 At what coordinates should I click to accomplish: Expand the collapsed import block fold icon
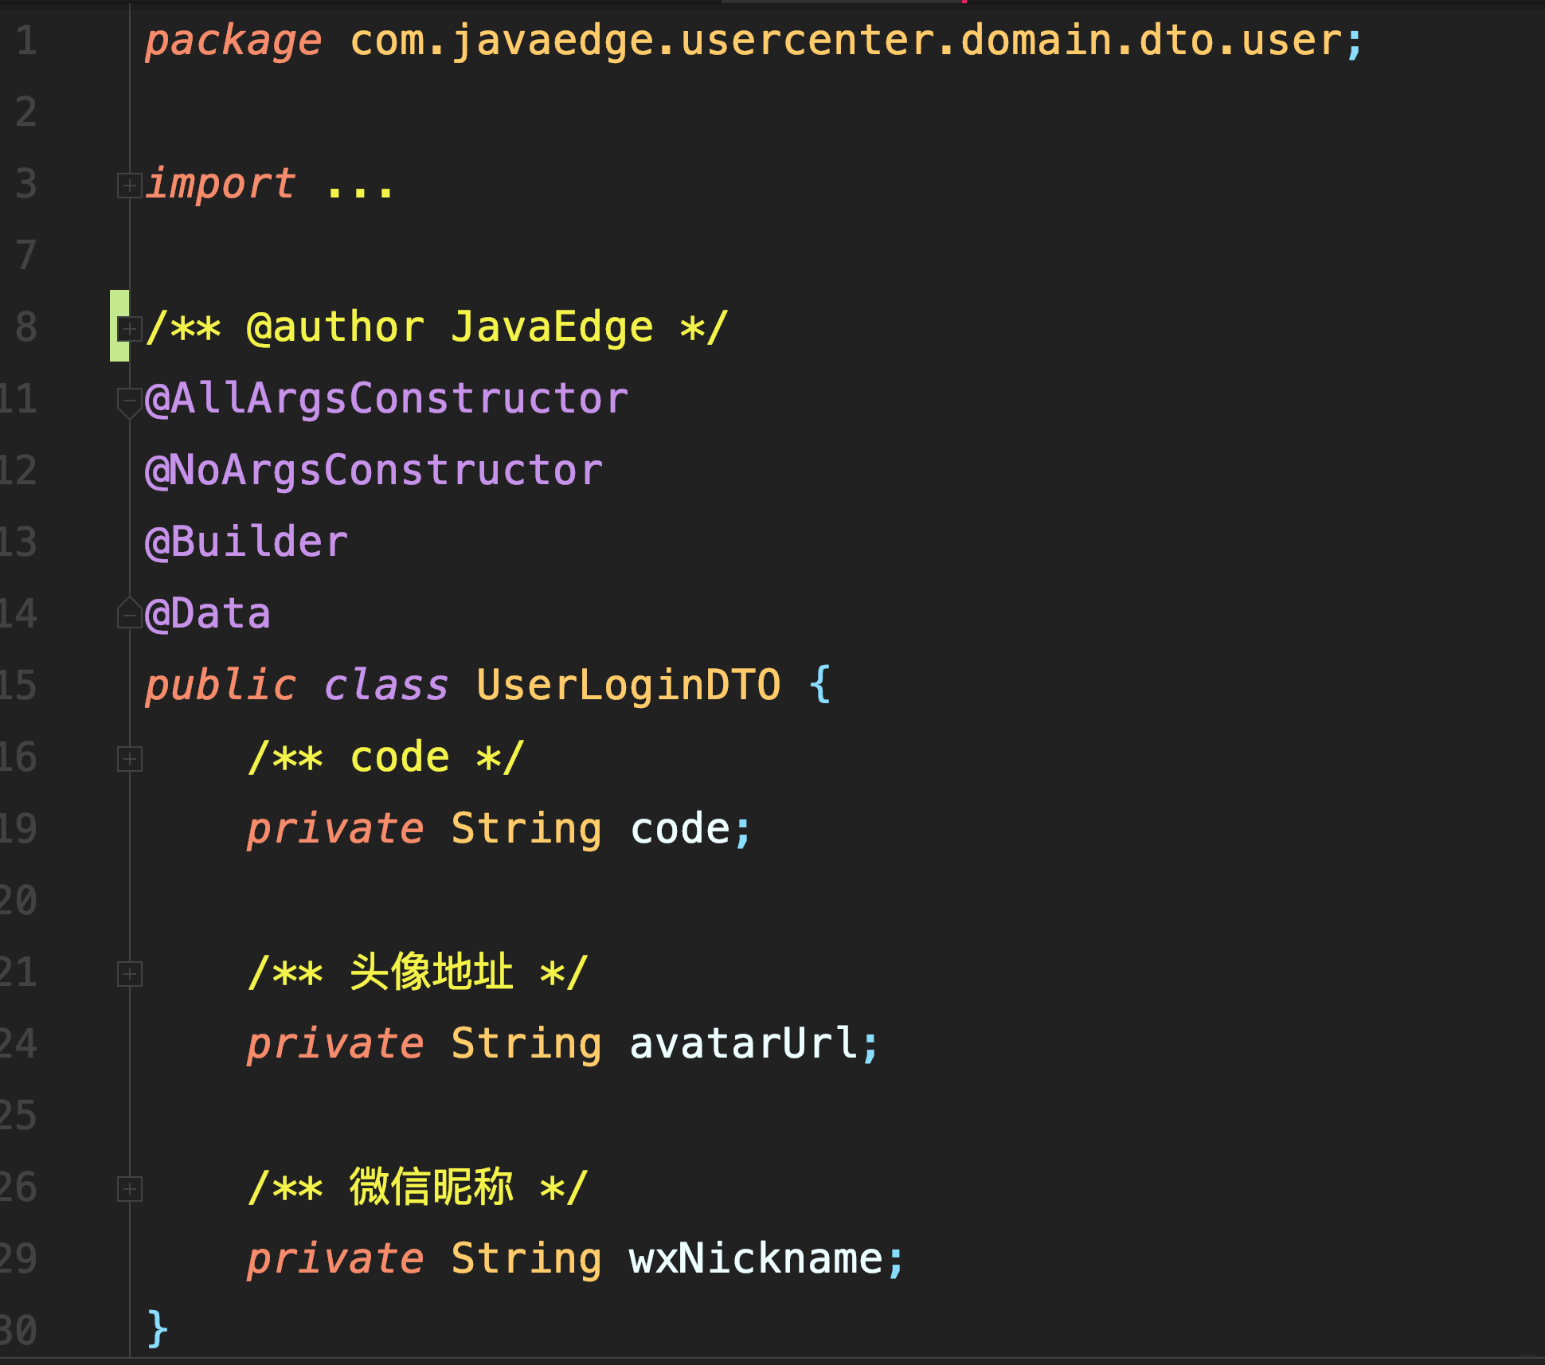[129, 186]
